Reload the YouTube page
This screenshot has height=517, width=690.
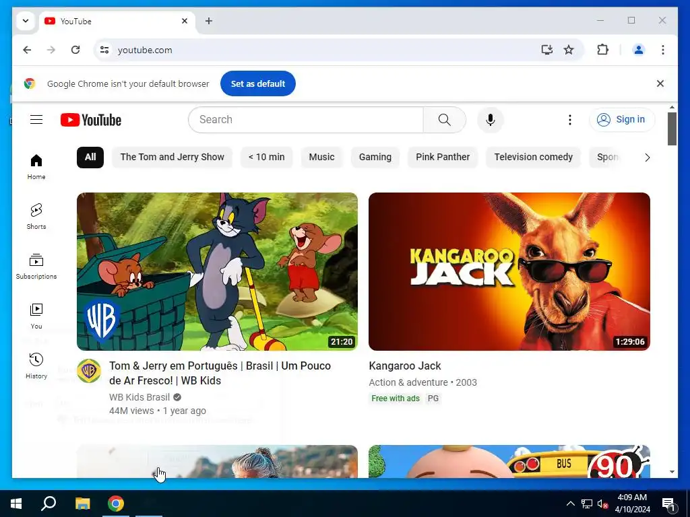[x=75, y=50]
